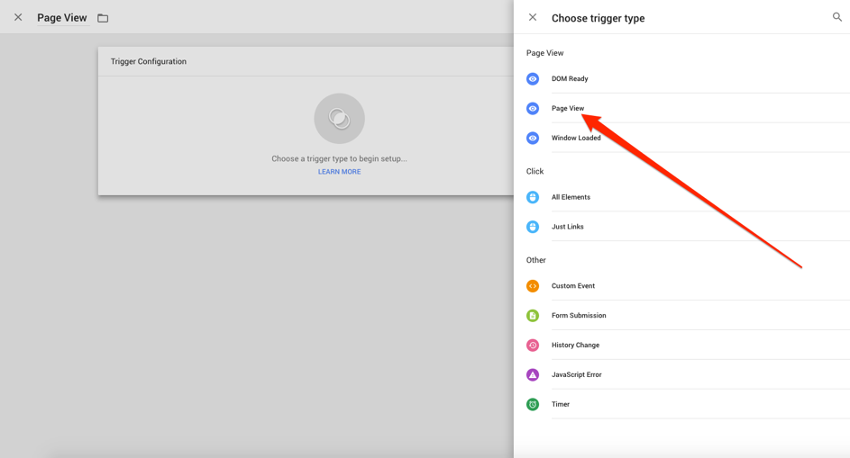The image size is (850, 458).
Task: Click the orange Custom Event icon
Action: (x=533, y=286)
